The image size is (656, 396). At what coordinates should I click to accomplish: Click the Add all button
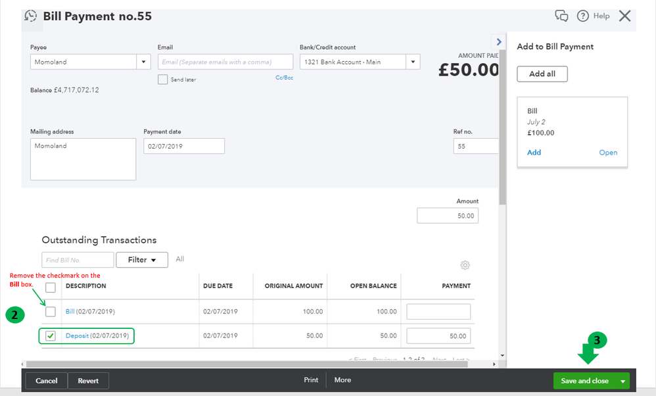[542, 74]
